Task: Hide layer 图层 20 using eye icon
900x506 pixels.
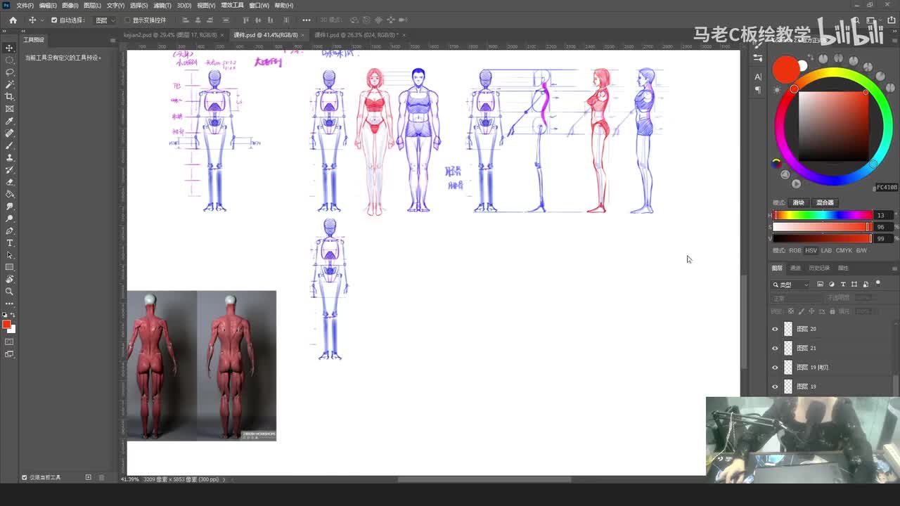Action: tap(776, 329)
